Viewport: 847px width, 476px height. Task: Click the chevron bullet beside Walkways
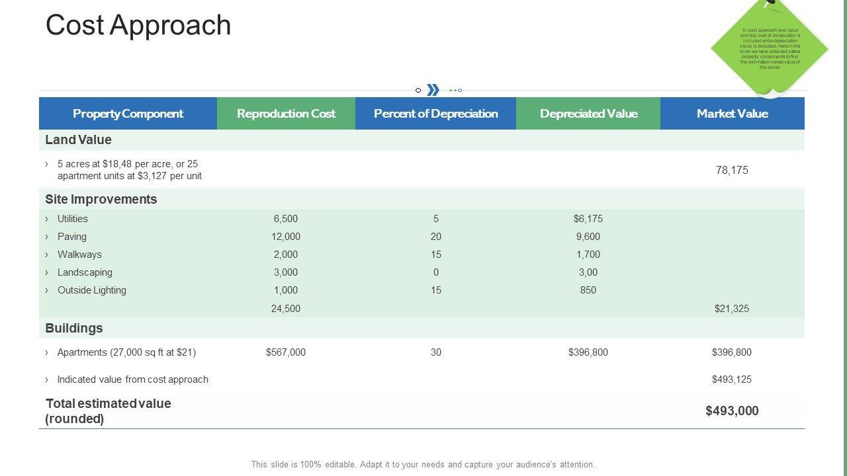click(x=46, y=255)
